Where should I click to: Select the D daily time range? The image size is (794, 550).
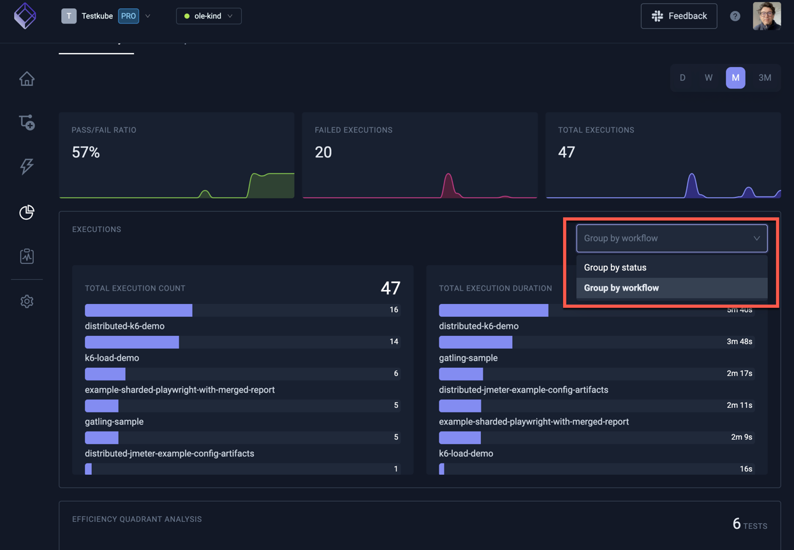(x=682, y=78)
